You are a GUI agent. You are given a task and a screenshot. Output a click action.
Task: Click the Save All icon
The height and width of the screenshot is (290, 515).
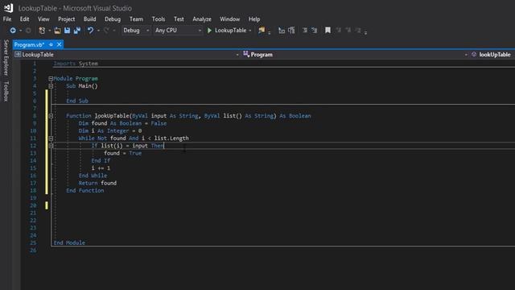(77, 31)
